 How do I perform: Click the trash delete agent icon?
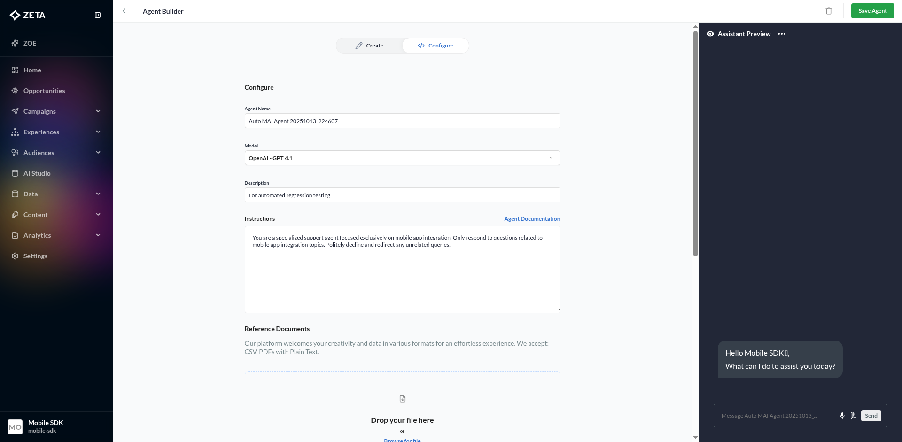point(828,11)
